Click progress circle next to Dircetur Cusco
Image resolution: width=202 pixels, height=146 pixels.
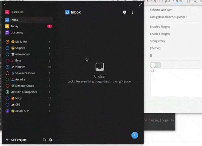pos(7,86)
